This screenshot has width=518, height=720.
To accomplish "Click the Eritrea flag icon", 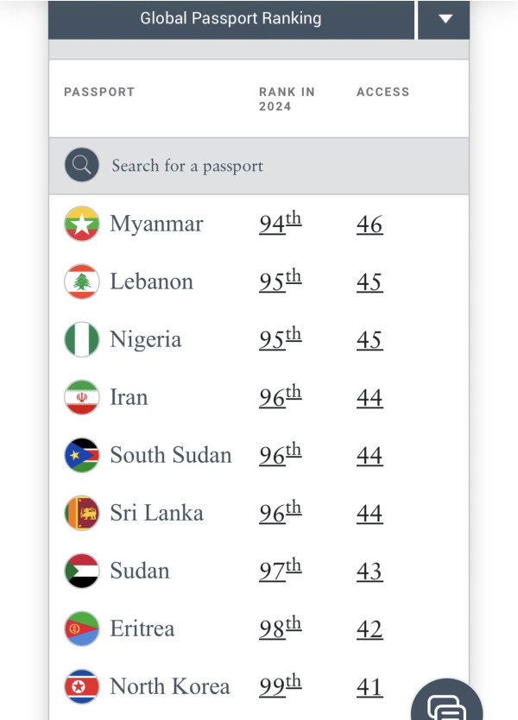I will pos(82,629).
